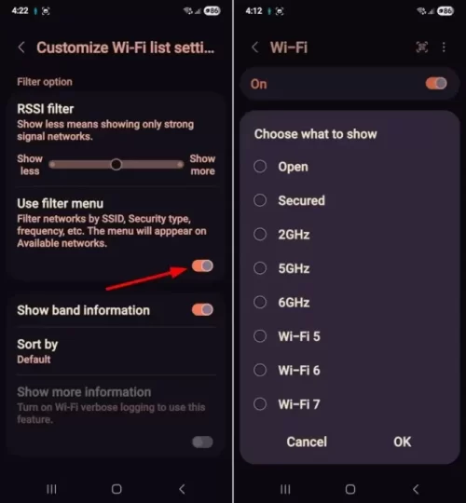Open the QR code scanner icon
Screen dimensions: 466x503
[x=421, y=48]
